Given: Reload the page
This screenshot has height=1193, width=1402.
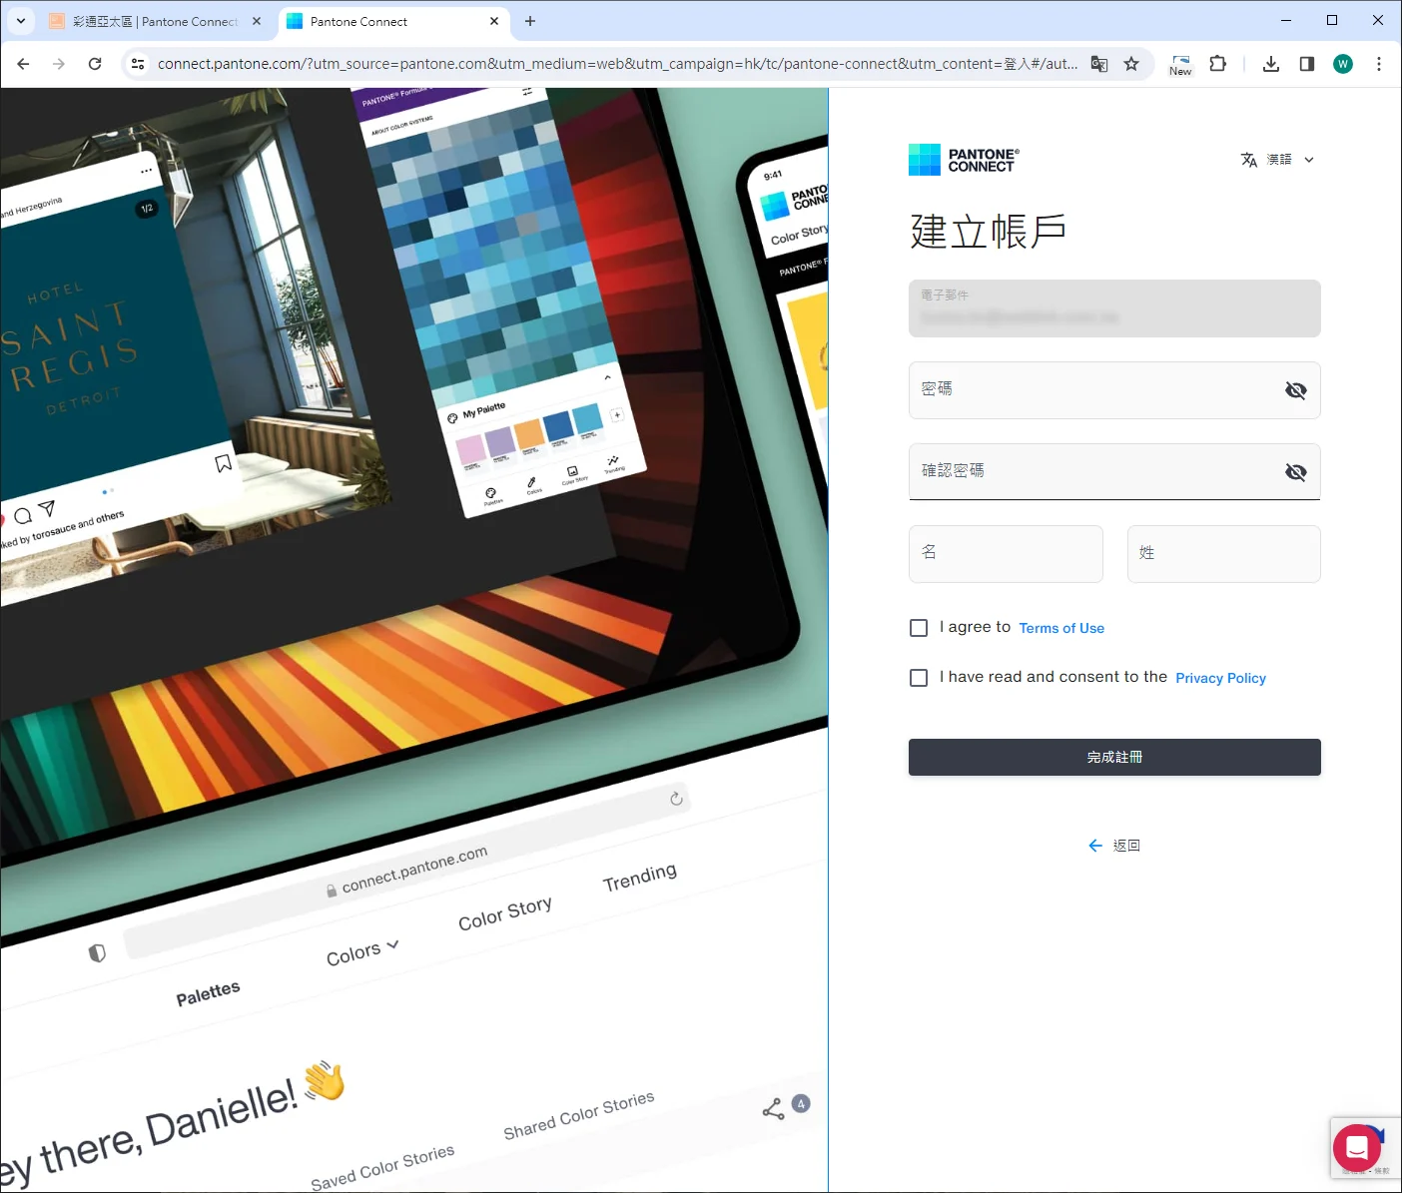Looking at the screenshot, I should tap(95, 64).
